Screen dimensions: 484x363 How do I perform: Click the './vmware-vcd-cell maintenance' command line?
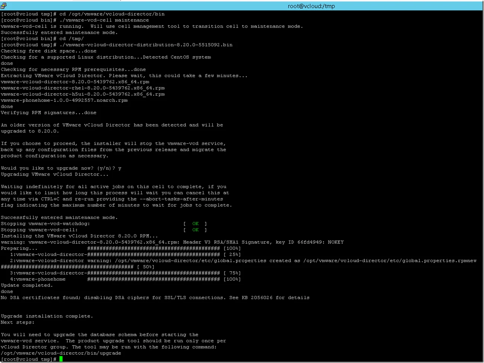[75, 20]
